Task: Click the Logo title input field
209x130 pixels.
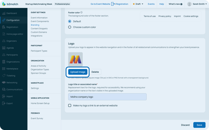Action: pyautogui.click(x=107, y=97)
